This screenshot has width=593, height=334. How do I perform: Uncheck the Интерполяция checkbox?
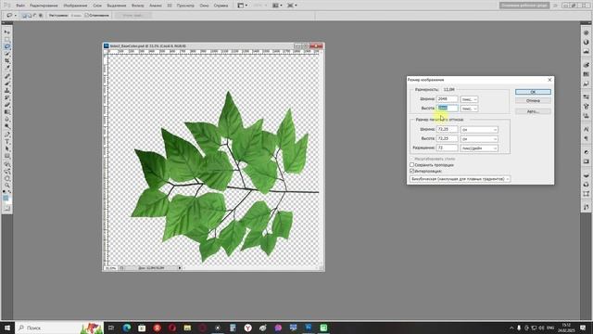(x=411, y=171)
